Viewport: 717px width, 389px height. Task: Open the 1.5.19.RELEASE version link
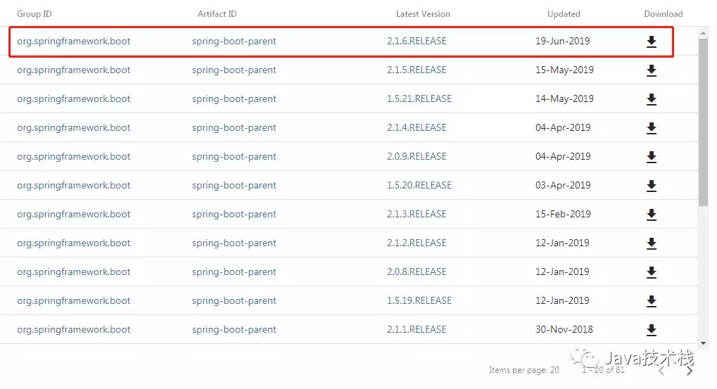coord(419,301)
